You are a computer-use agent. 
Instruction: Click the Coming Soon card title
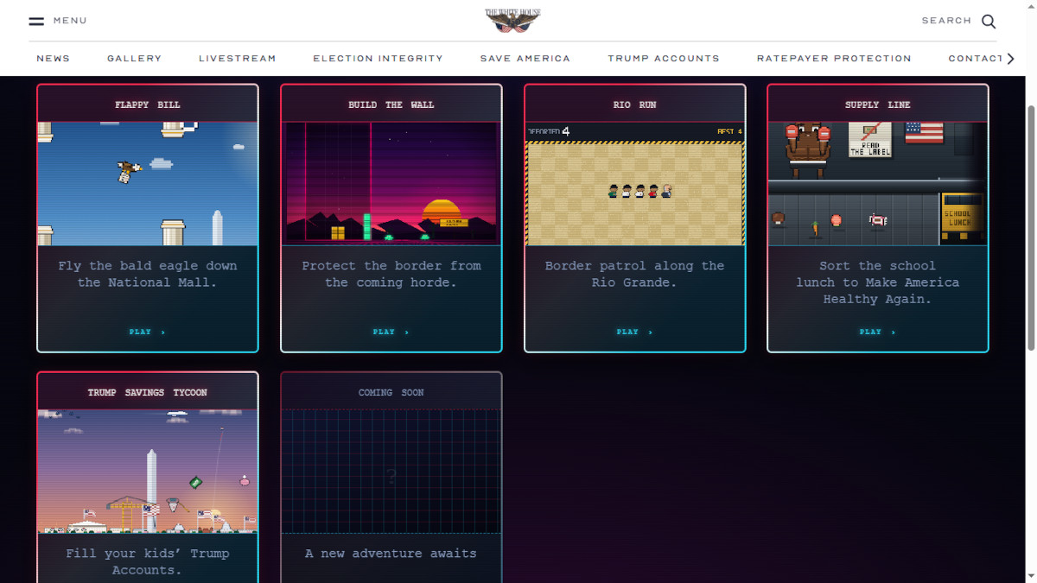pos(391,392)
